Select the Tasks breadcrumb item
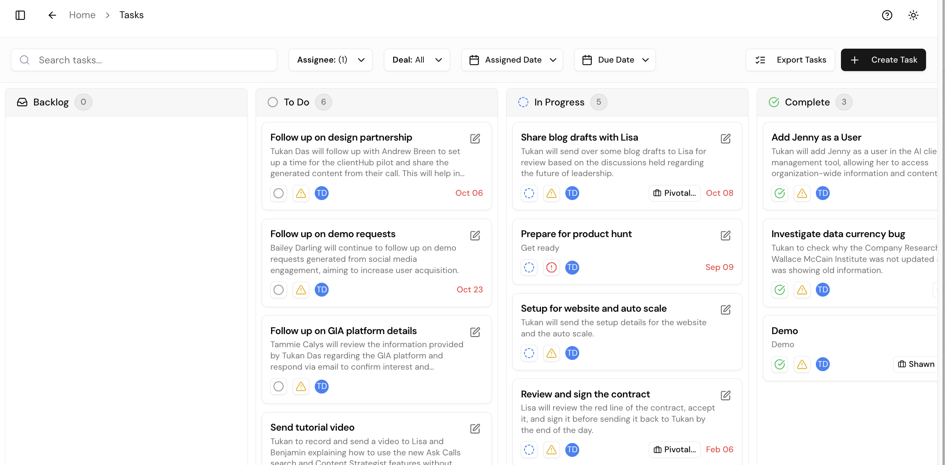This screenshot has width=945, height=465. tap(131, 15)
